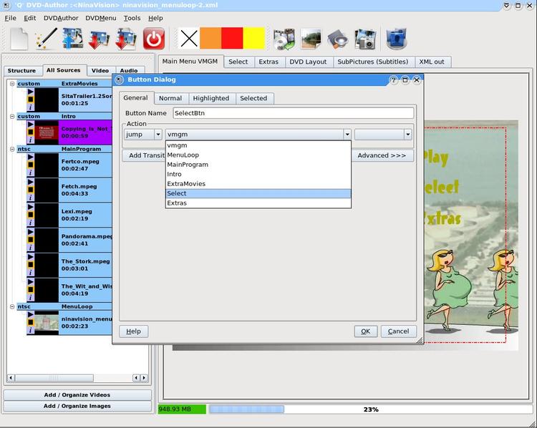Collapse the MainProgram ntsc group

(x=12, y=149)
